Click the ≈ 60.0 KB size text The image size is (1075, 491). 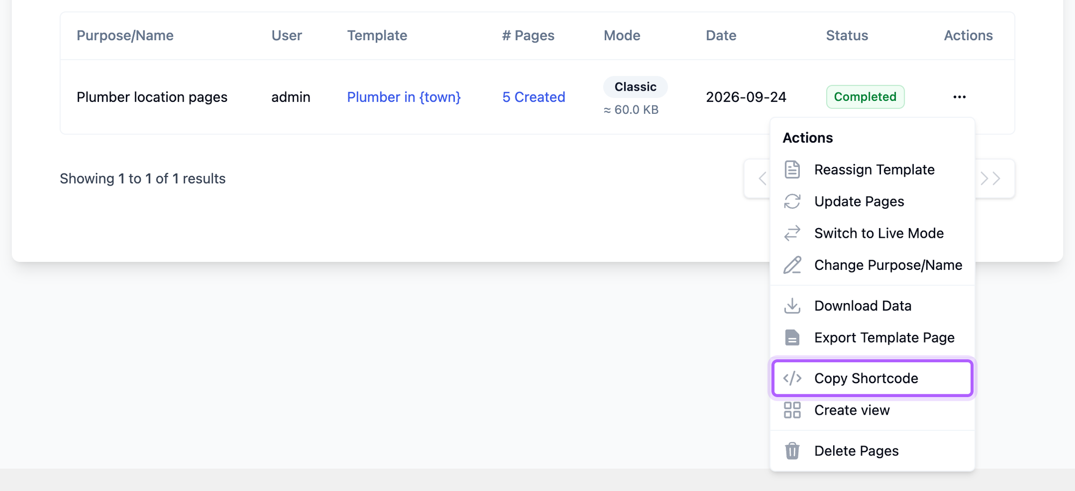coord(631,110)
